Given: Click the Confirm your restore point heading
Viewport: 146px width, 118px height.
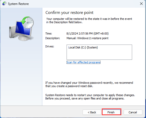Looking at the screenshot, I should click(x=69, y=13).
